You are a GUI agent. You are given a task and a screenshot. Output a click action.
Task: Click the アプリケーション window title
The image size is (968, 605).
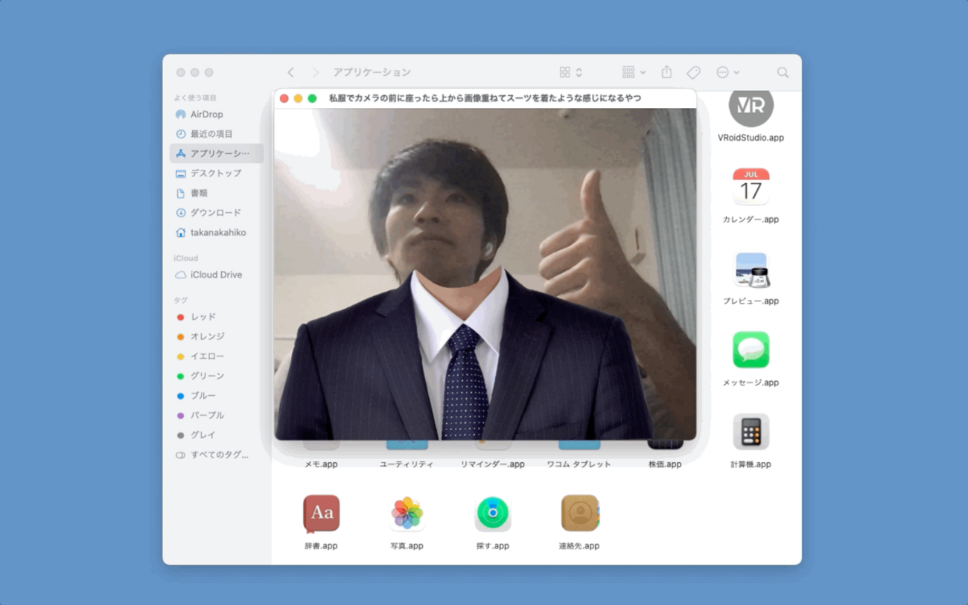(x=372, y=72)
